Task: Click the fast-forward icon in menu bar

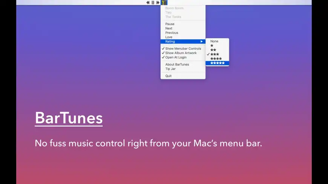Action: point(158,3)
